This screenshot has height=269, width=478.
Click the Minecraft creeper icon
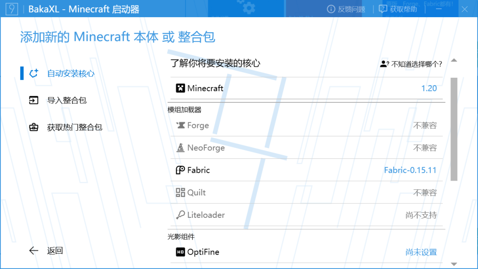coord(181,88)
